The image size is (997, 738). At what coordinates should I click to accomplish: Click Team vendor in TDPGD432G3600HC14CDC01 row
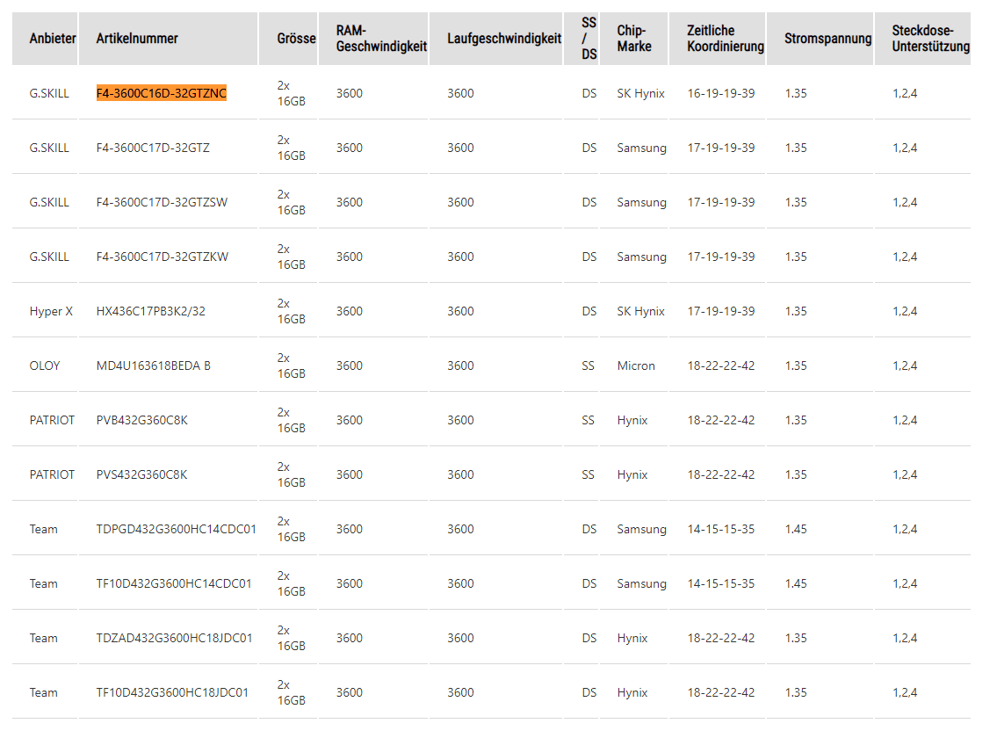tap(43, 529)
